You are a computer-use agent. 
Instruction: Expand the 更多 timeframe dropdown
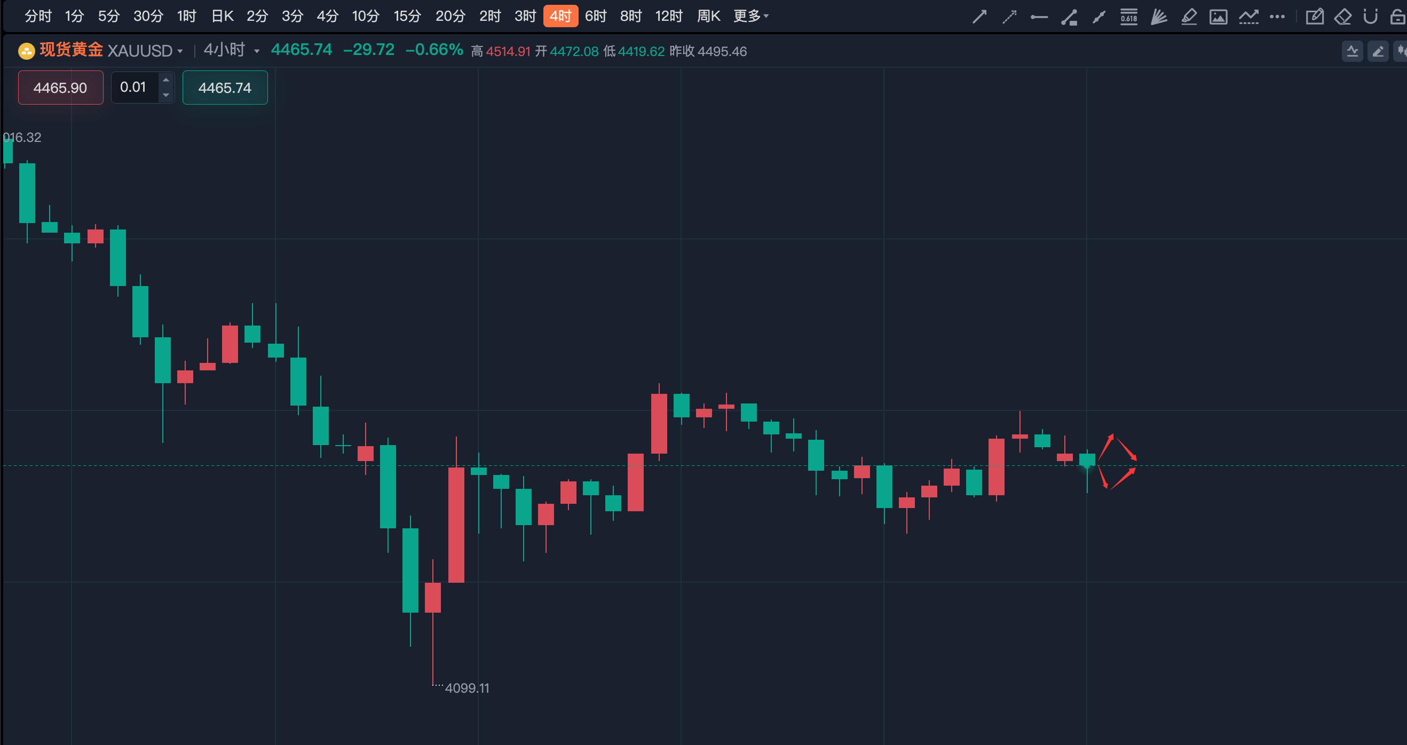tap(751, 17)
